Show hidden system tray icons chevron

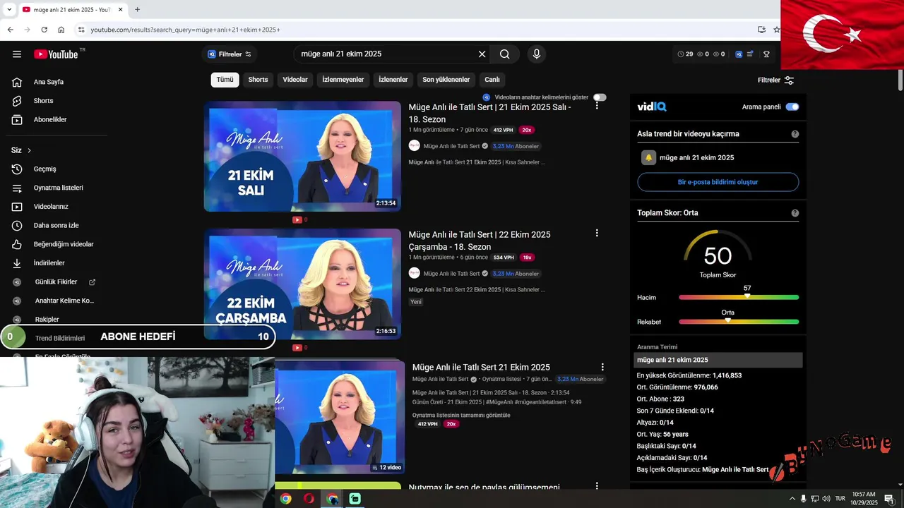tap(792, 499)
